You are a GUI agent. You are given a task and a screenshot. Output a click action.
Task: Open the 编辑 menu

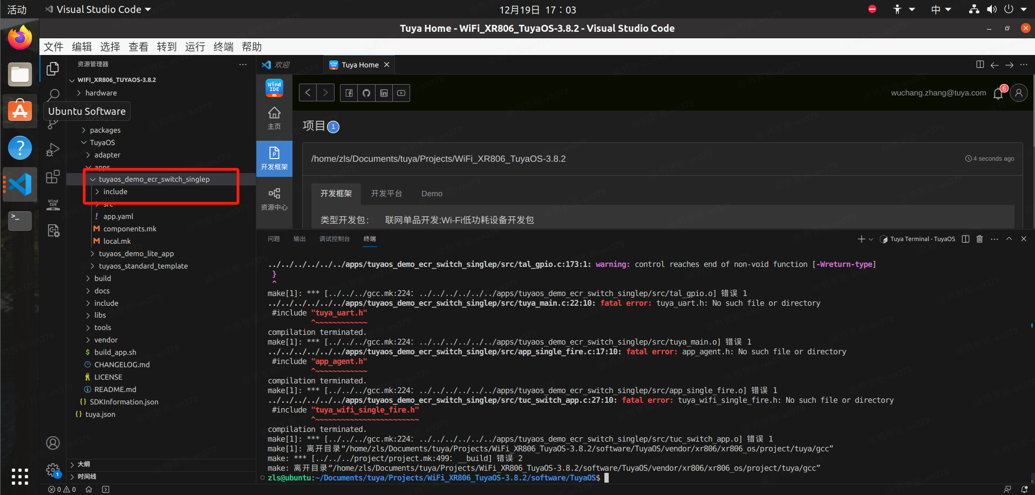(82, 47)
